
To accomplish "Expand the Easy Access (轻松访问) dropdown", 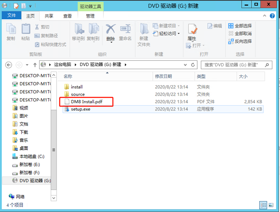I will pyautogui.click(x=167, y=33).
